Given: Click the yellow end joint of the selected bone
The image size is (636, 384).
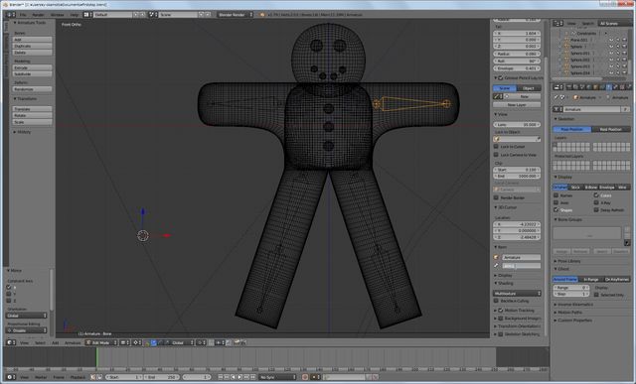Looking at the screenshot, I should [x=446, y=104].
